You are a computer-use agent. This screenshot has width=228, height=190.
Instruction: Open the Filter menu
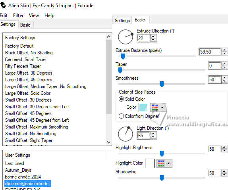click(18, 15)
